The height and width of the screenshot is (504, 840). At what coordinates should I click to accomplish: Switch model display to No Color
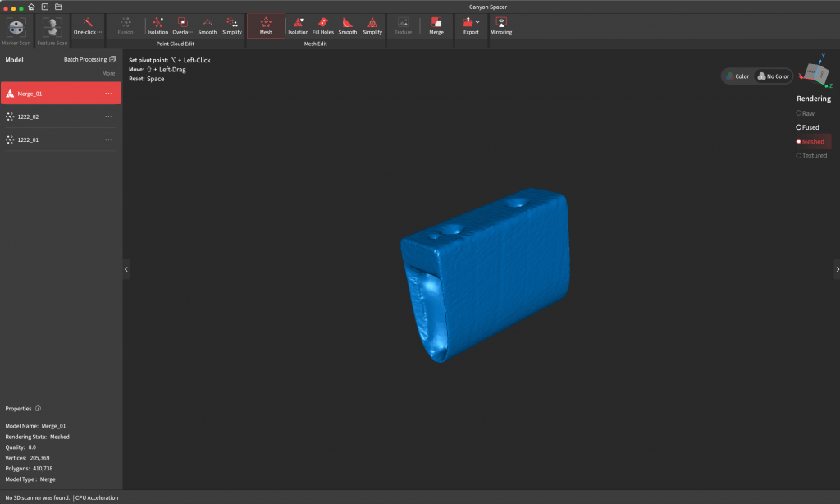pos(774,76)
